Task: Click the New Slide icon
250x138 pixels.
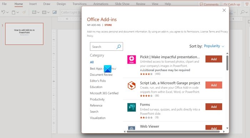Action: point(34,12)
